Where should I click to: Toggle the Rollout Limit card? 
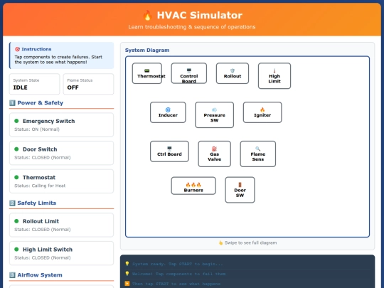61,225
